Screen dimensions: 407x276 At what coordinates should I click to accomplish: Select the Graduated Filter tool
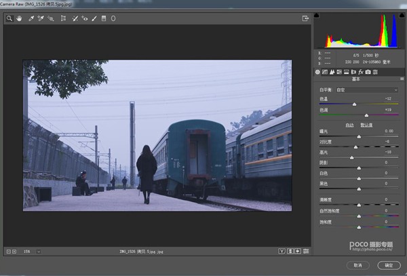[104, 18]
